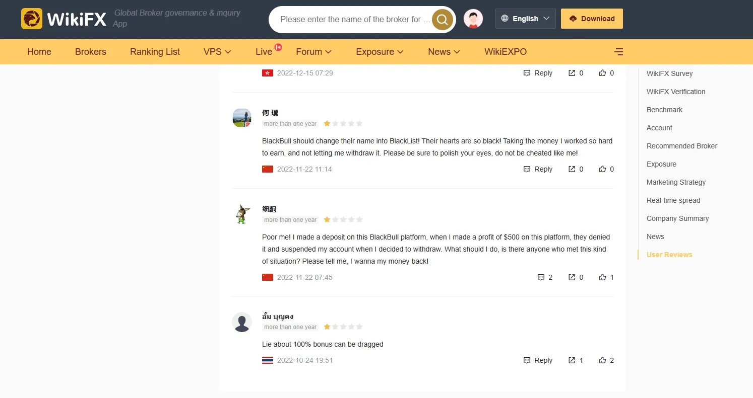Click share icon on 2022-10-24 19:51 review

pos(572,360)
